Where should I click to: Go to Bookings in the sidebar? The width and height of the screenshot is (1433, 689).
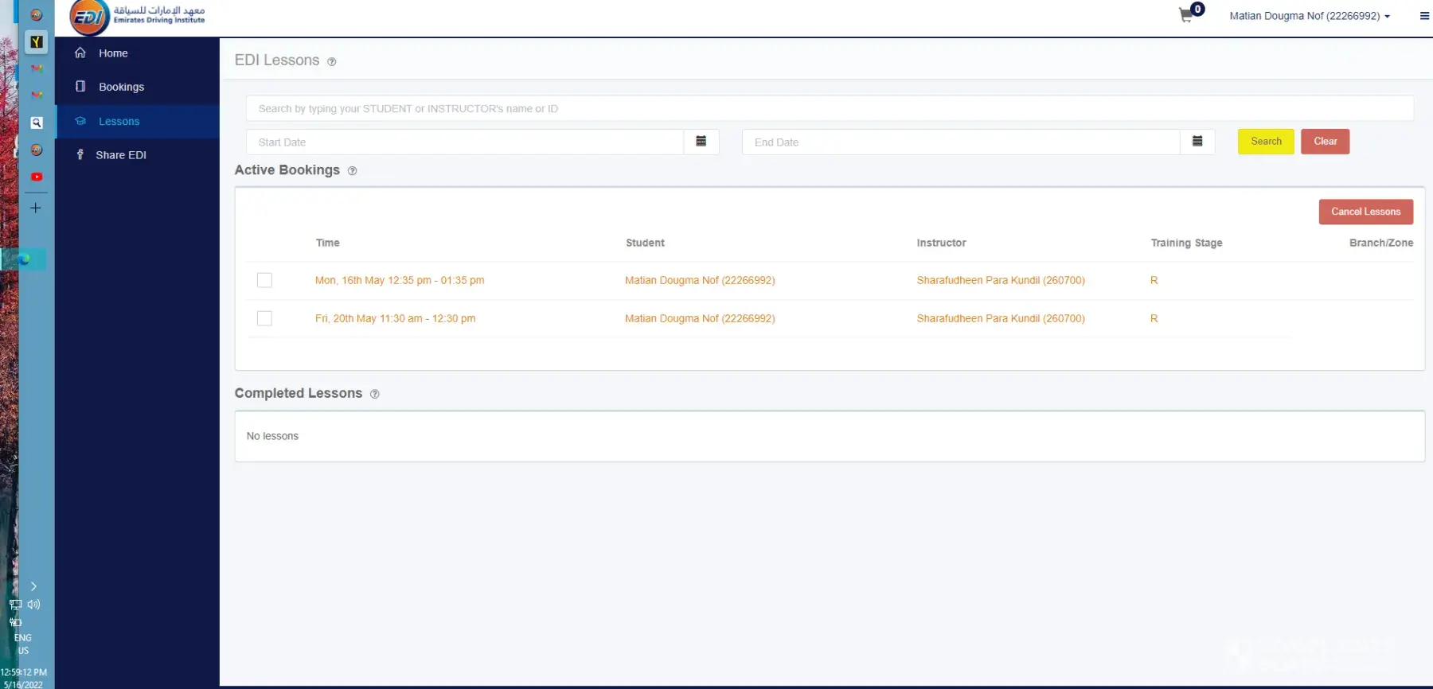121,87
